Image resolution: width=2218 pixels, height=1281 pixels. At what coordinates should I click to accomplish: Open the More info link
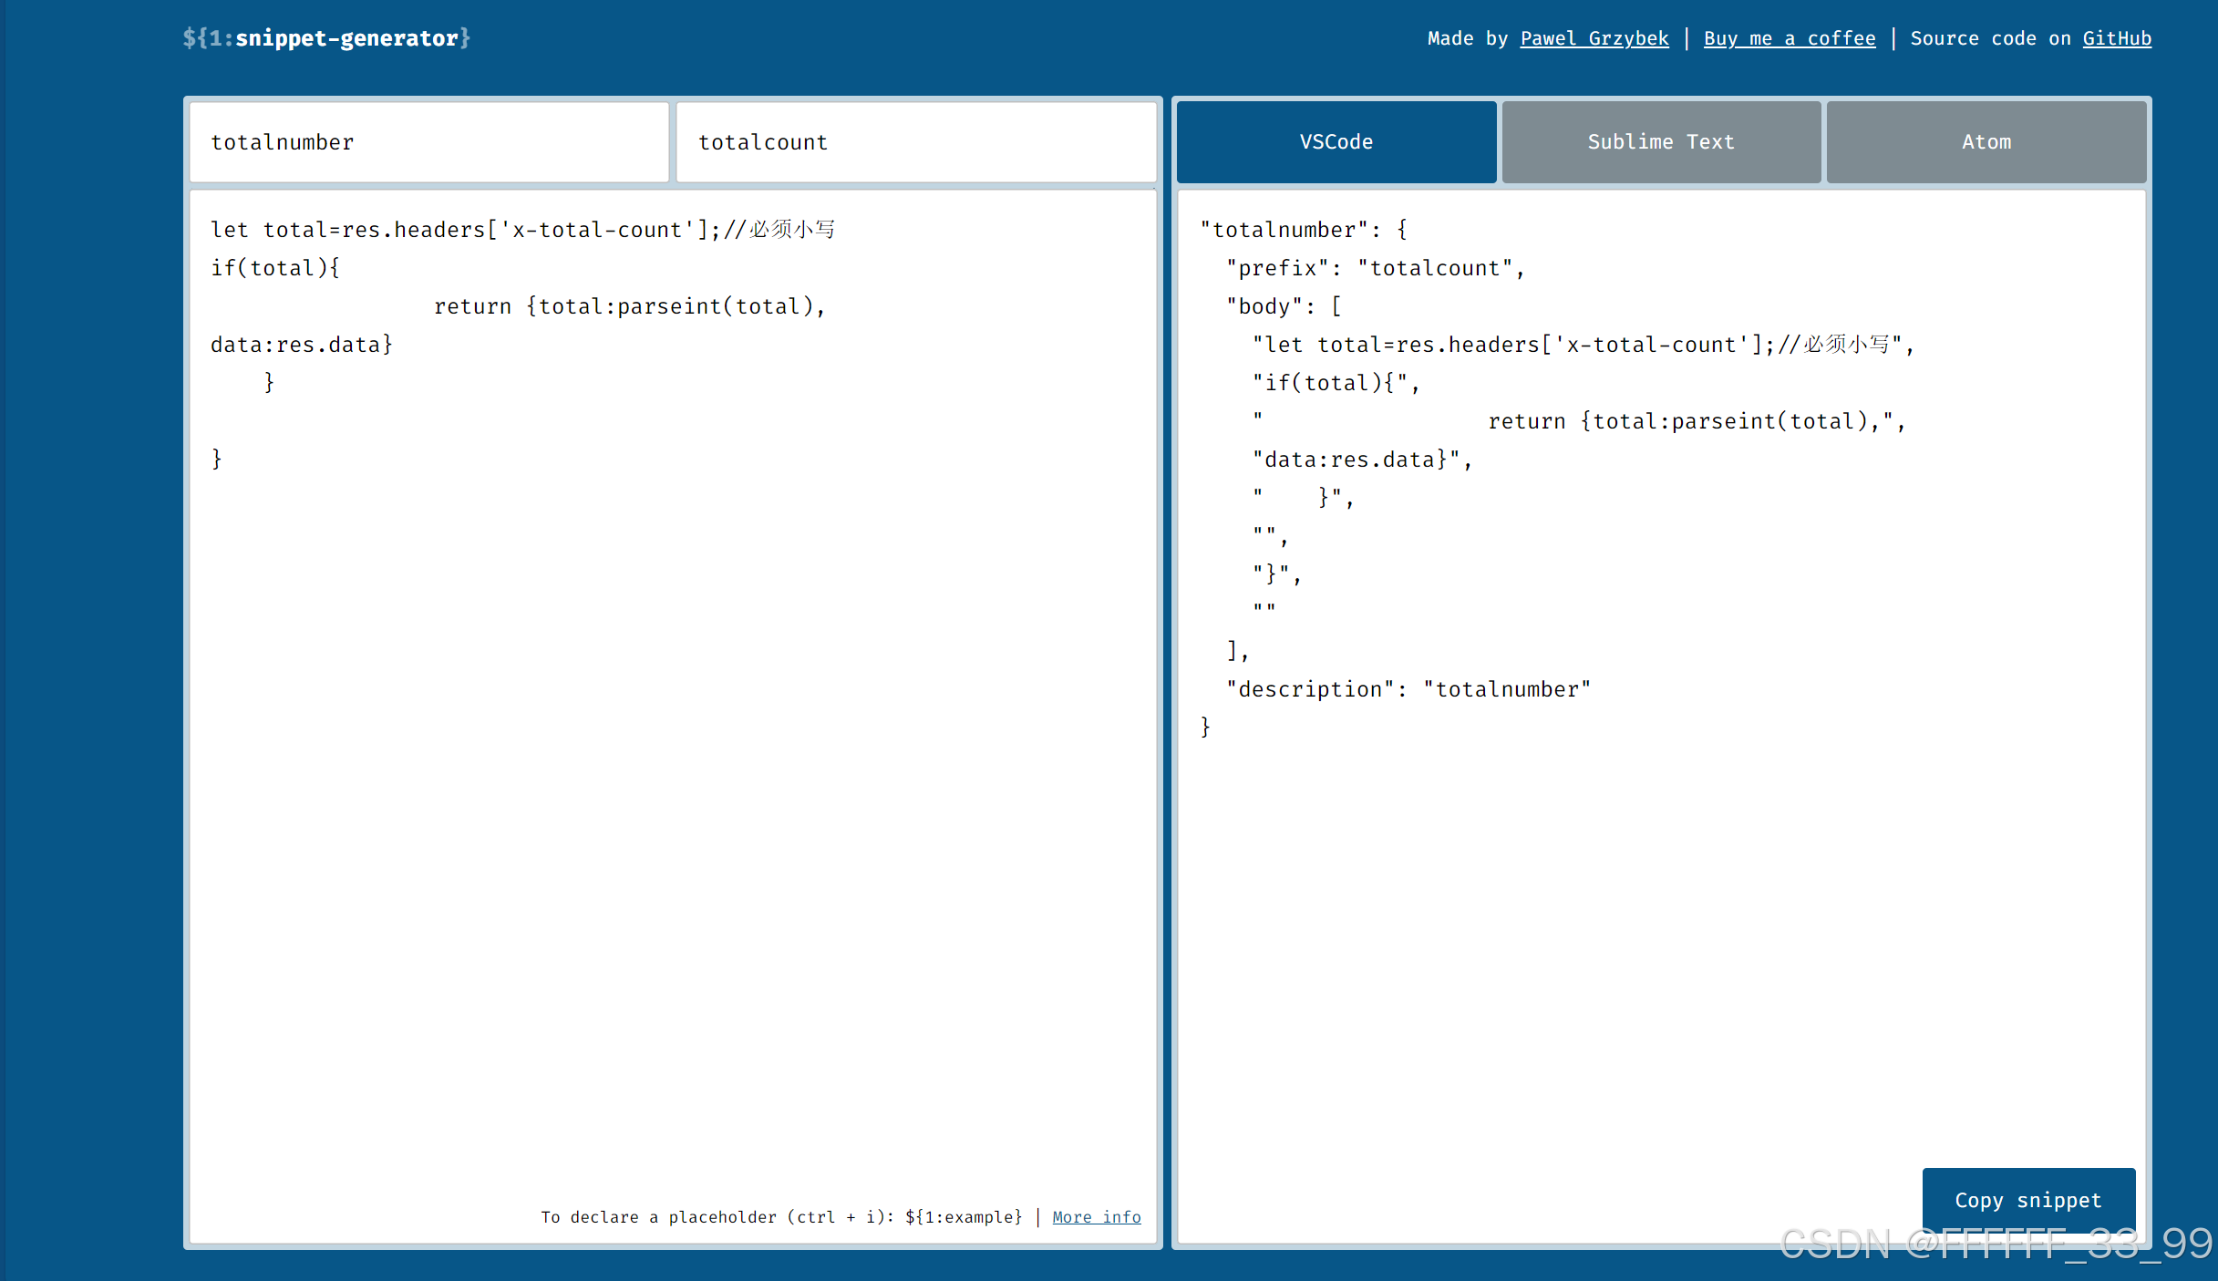tap(1096, 1217)
